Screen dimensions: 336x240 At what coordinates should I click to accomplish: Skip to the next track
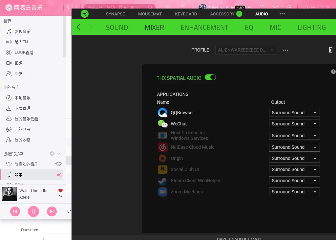point(52,211)
